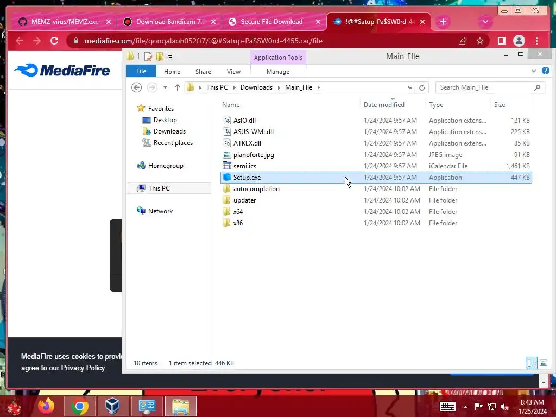Image resolution: width=556 pixels, height=417 pixels.
Task: Open the File ribbon tab
Action: 141,71
